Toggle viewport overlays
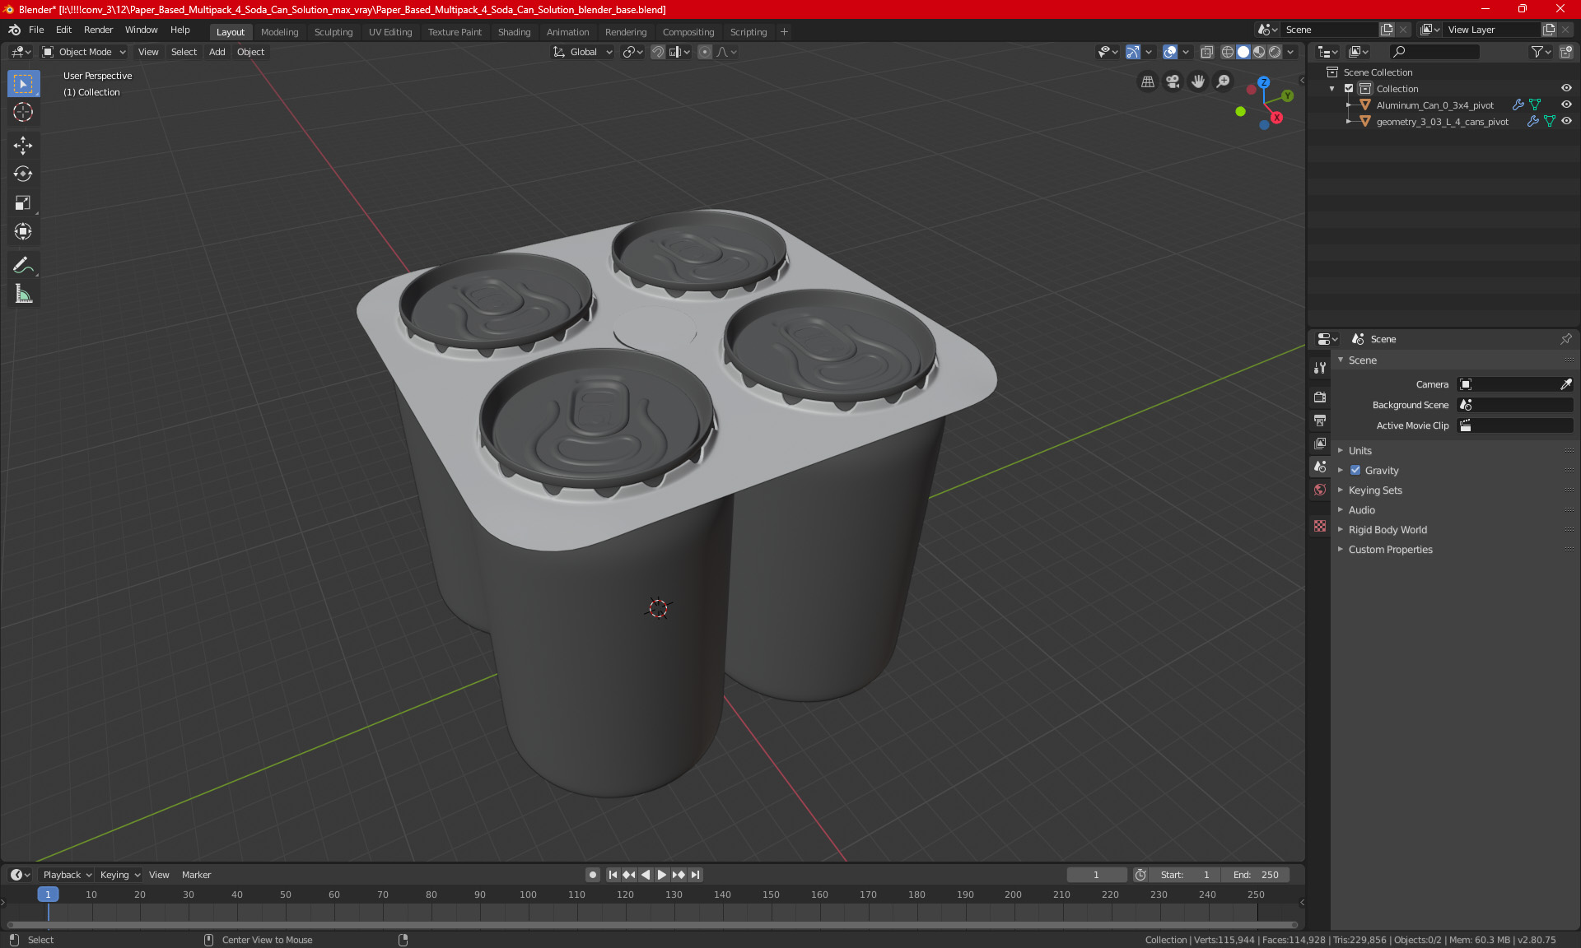 1170,52
